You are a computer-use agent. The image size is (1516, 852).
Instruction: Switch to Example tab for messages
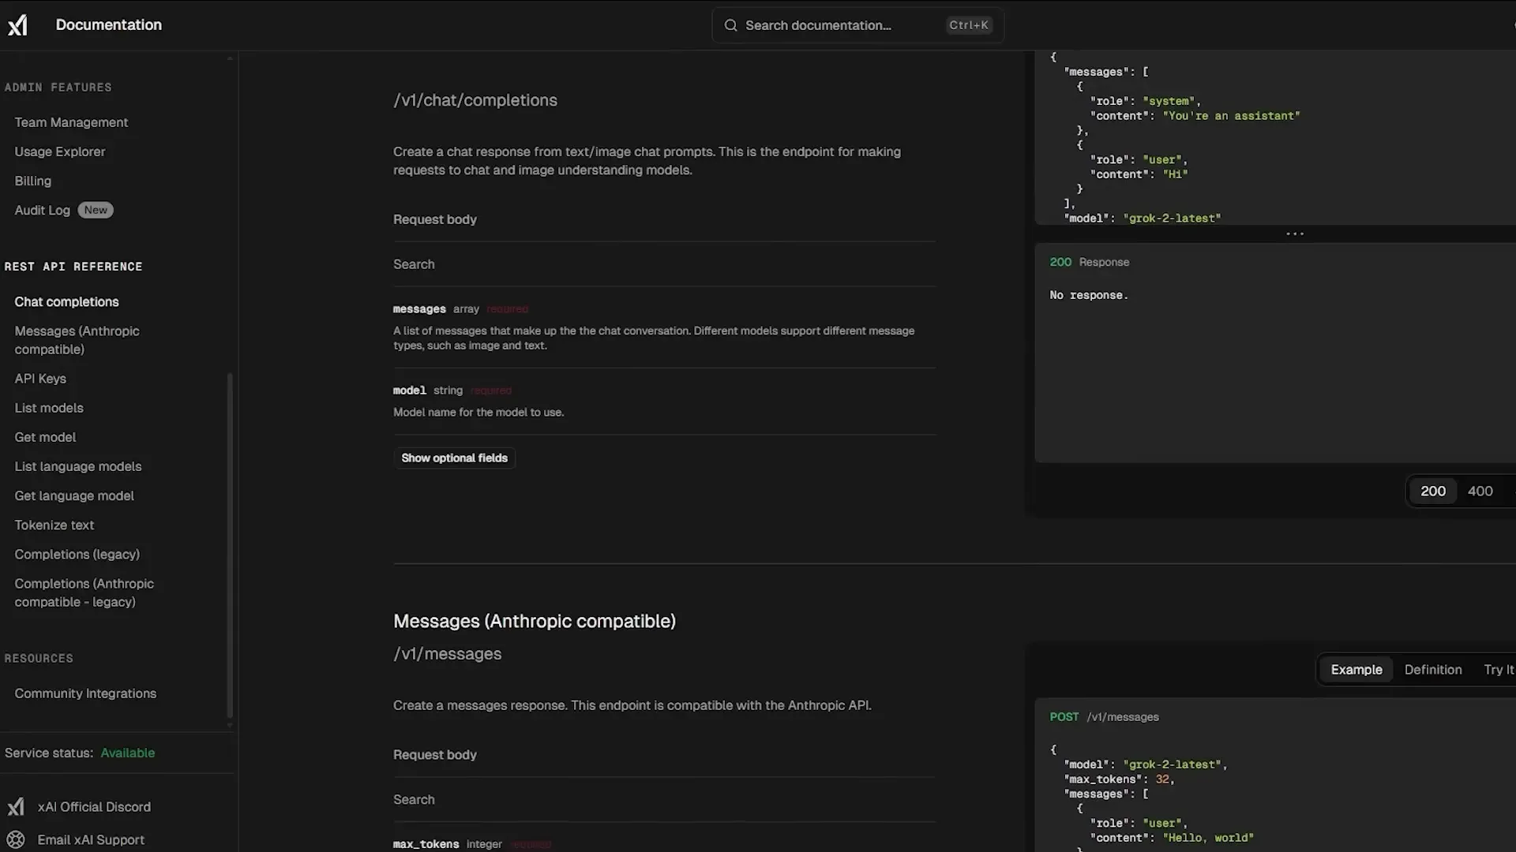coord(1357,670)
